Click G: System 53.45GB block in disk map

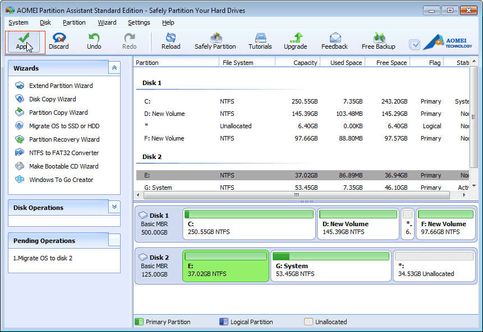tap(331, 266)
